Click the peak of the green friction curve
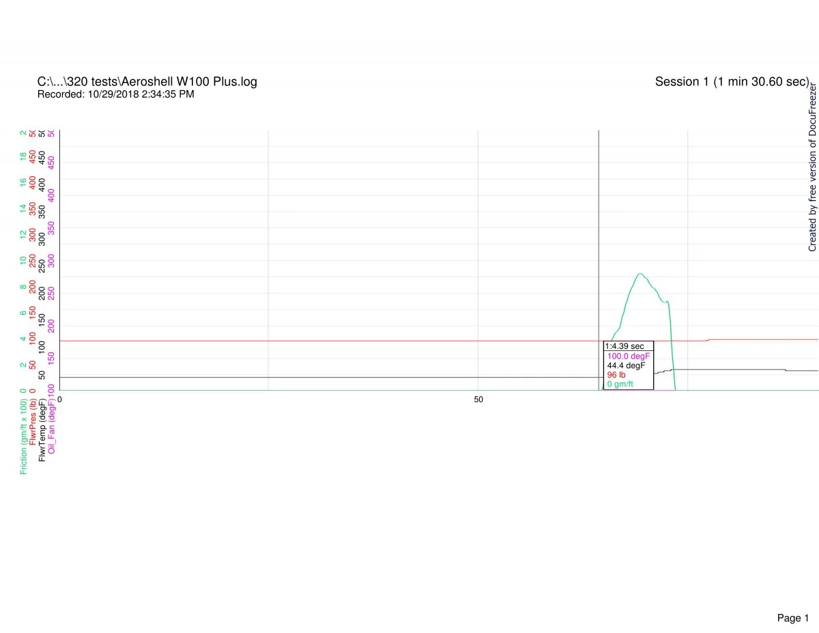 tap(640, 274)
